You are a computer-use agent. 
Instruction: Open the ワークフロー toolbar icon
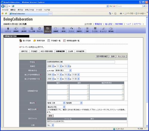[x=95, y=29]
